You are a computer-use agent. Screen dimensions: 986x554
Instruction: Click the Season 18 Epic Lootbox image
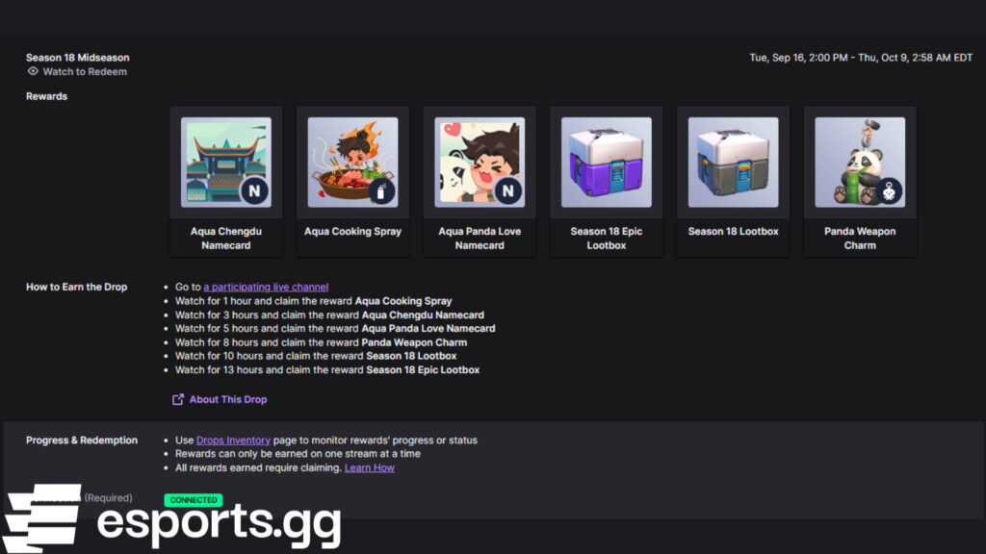click(x=607, y=162)
